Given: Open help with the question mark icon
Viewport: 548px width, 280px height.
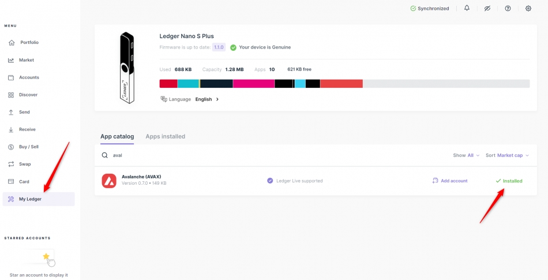Looking at the screenshot, I should [508, 9].
